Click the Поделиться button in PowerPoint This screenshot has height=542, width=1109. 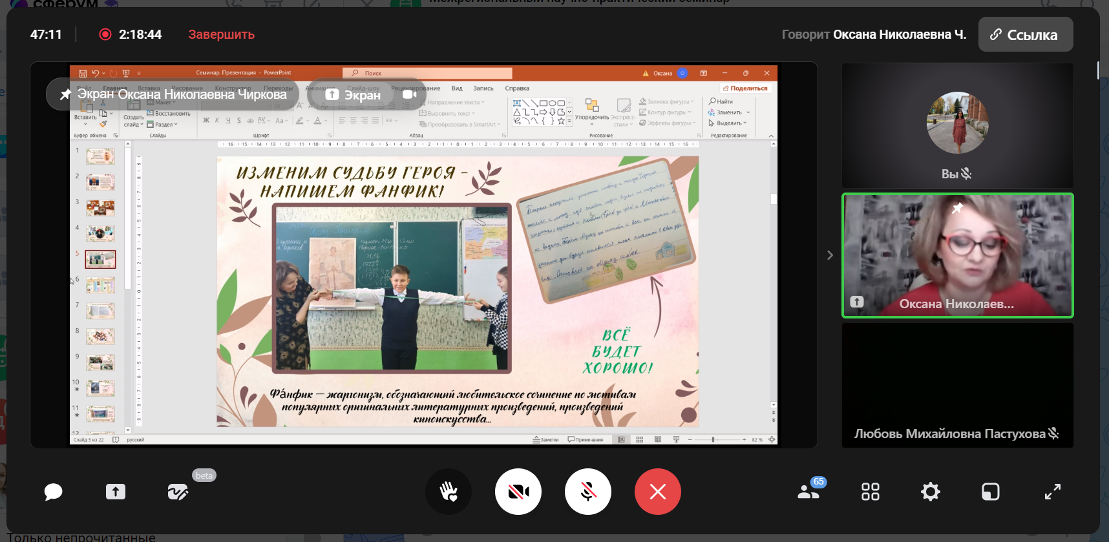[x=745, y=89]
